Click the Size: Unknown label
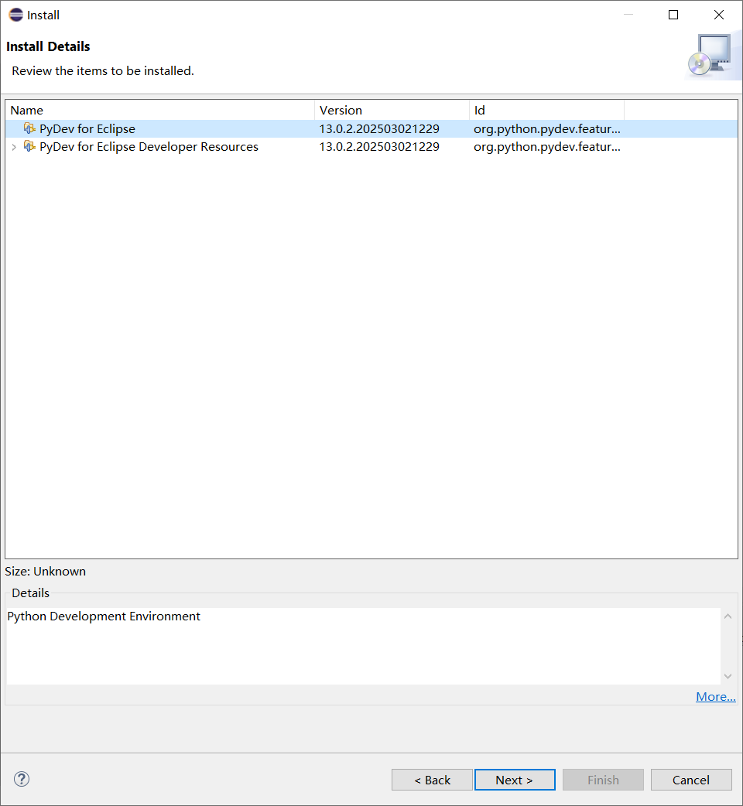 coord(45,571)
